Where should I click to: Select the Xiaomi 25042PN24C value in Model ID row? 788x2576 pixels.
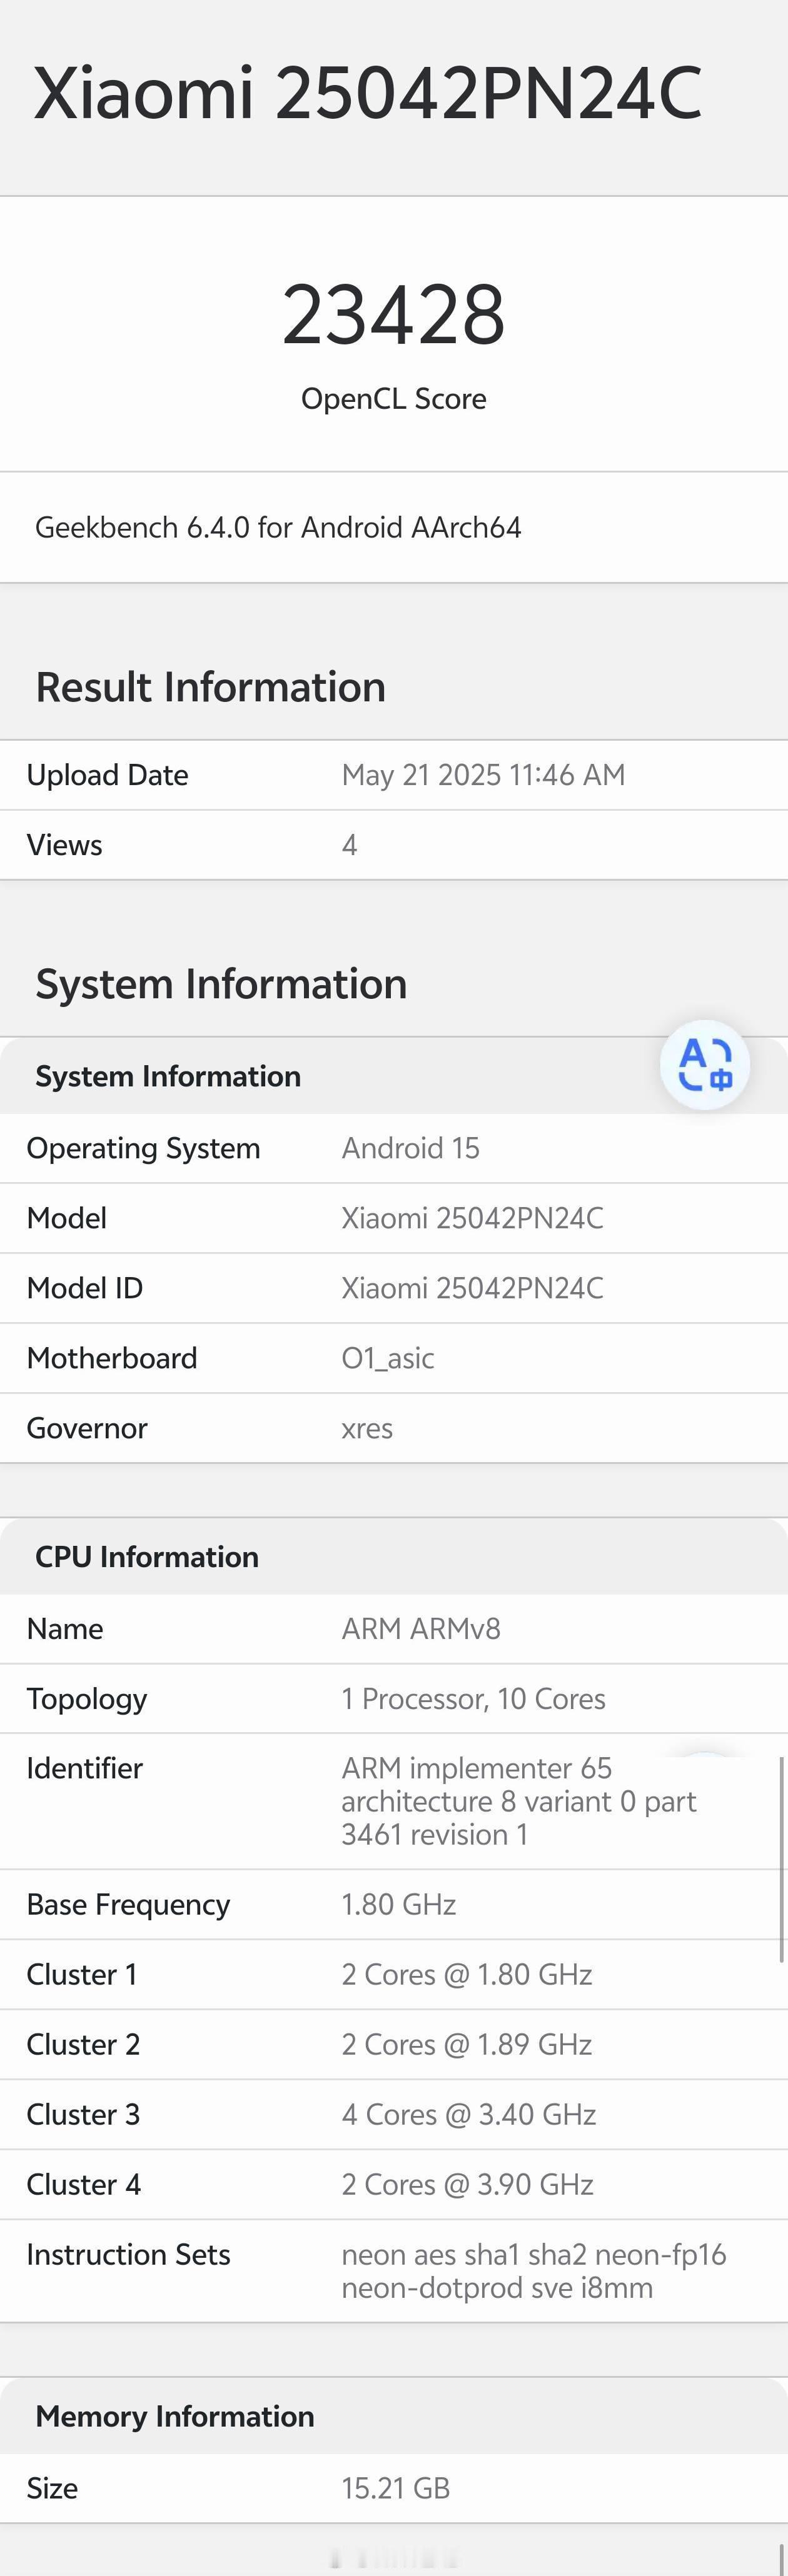(472, 1288)
